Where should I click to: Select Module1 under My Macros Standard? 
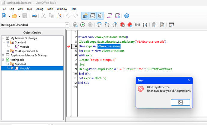tap(25, 47)
